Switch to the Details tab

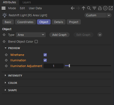tap(58, 22)
